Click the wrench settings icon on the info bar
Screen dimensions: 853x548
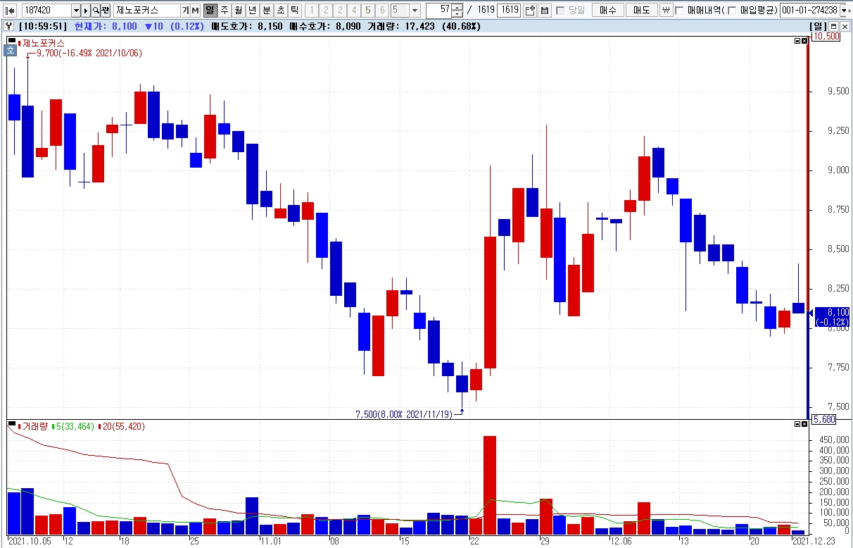pos(9,26)
